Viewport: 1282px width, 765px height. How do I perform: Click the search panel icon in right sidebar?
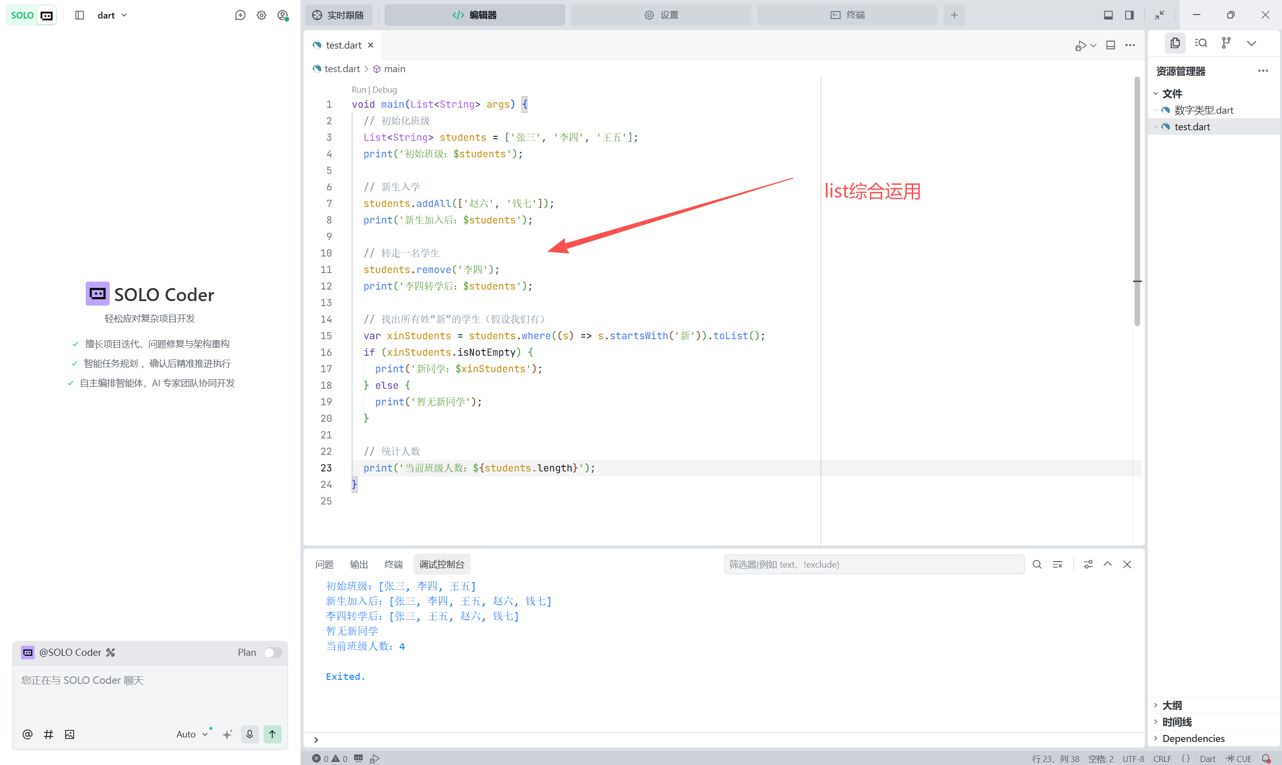(1200, 43)
